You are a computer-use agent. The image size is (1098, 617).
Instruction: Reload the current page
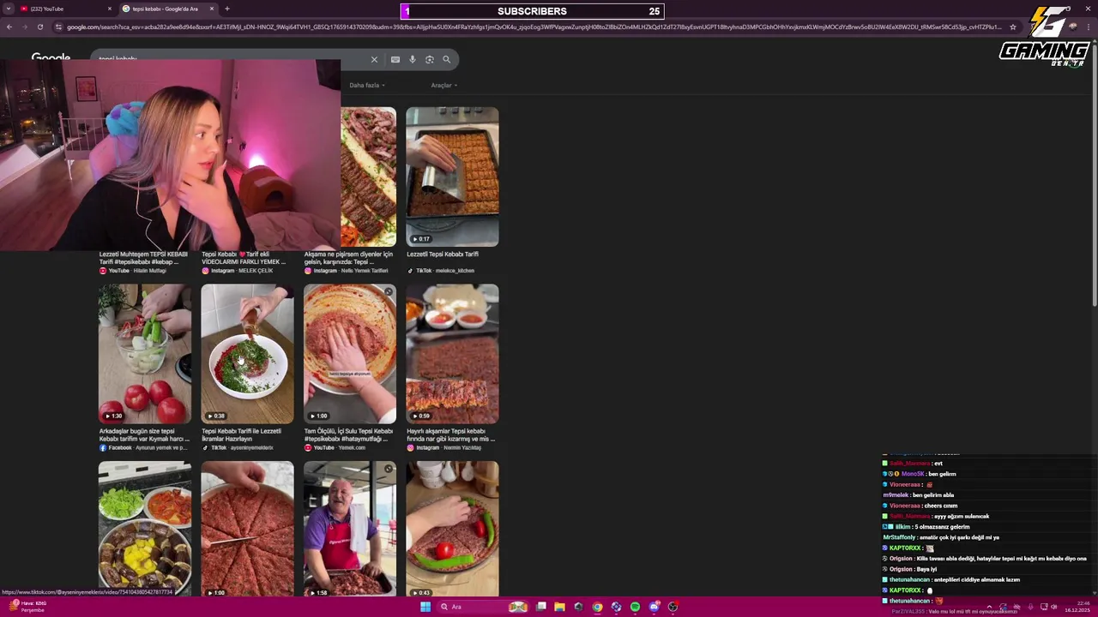(39, 27)
